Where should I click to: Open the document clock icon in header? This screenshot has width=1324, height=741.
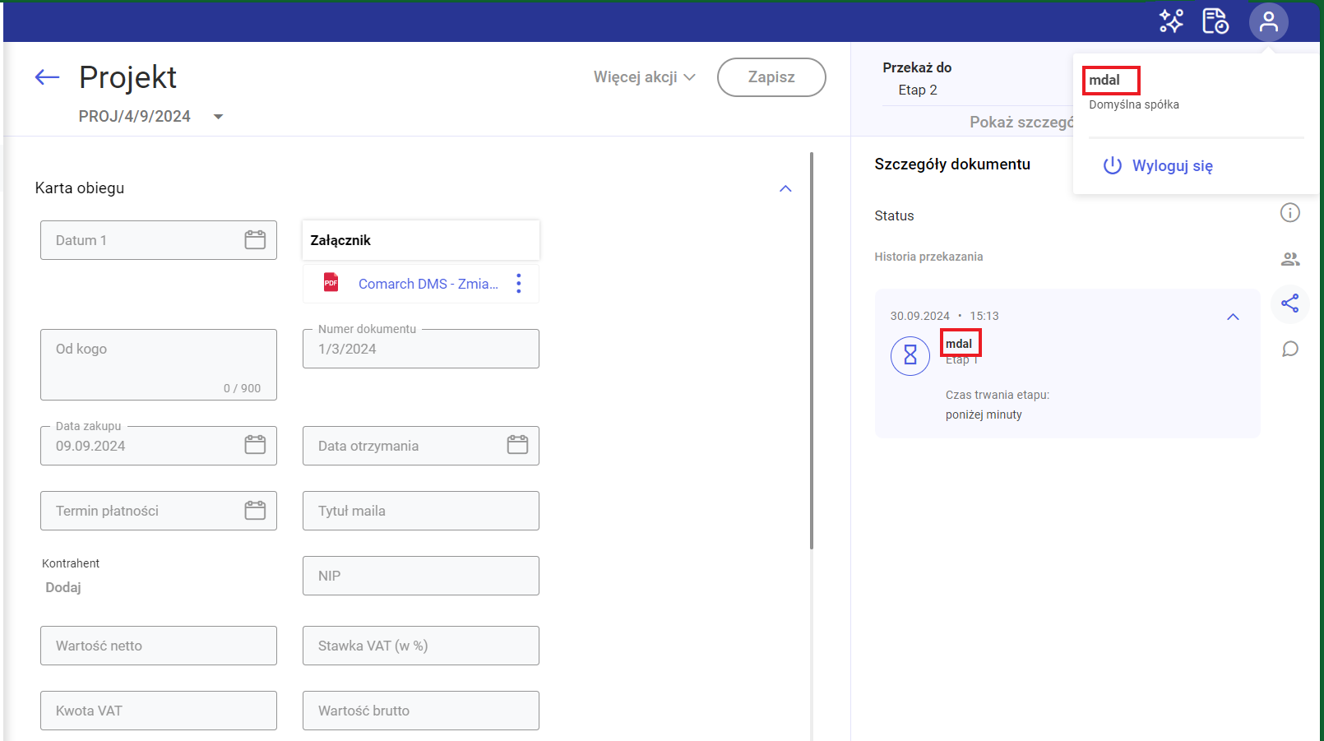coord(1215,21)
